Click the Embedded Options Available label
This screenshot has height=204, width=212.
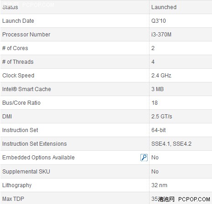[38, 158]
